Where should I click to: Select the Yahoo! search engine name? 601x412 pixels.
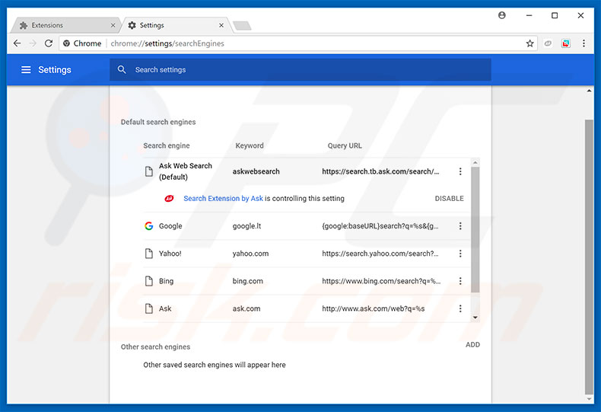coord(170,254)
